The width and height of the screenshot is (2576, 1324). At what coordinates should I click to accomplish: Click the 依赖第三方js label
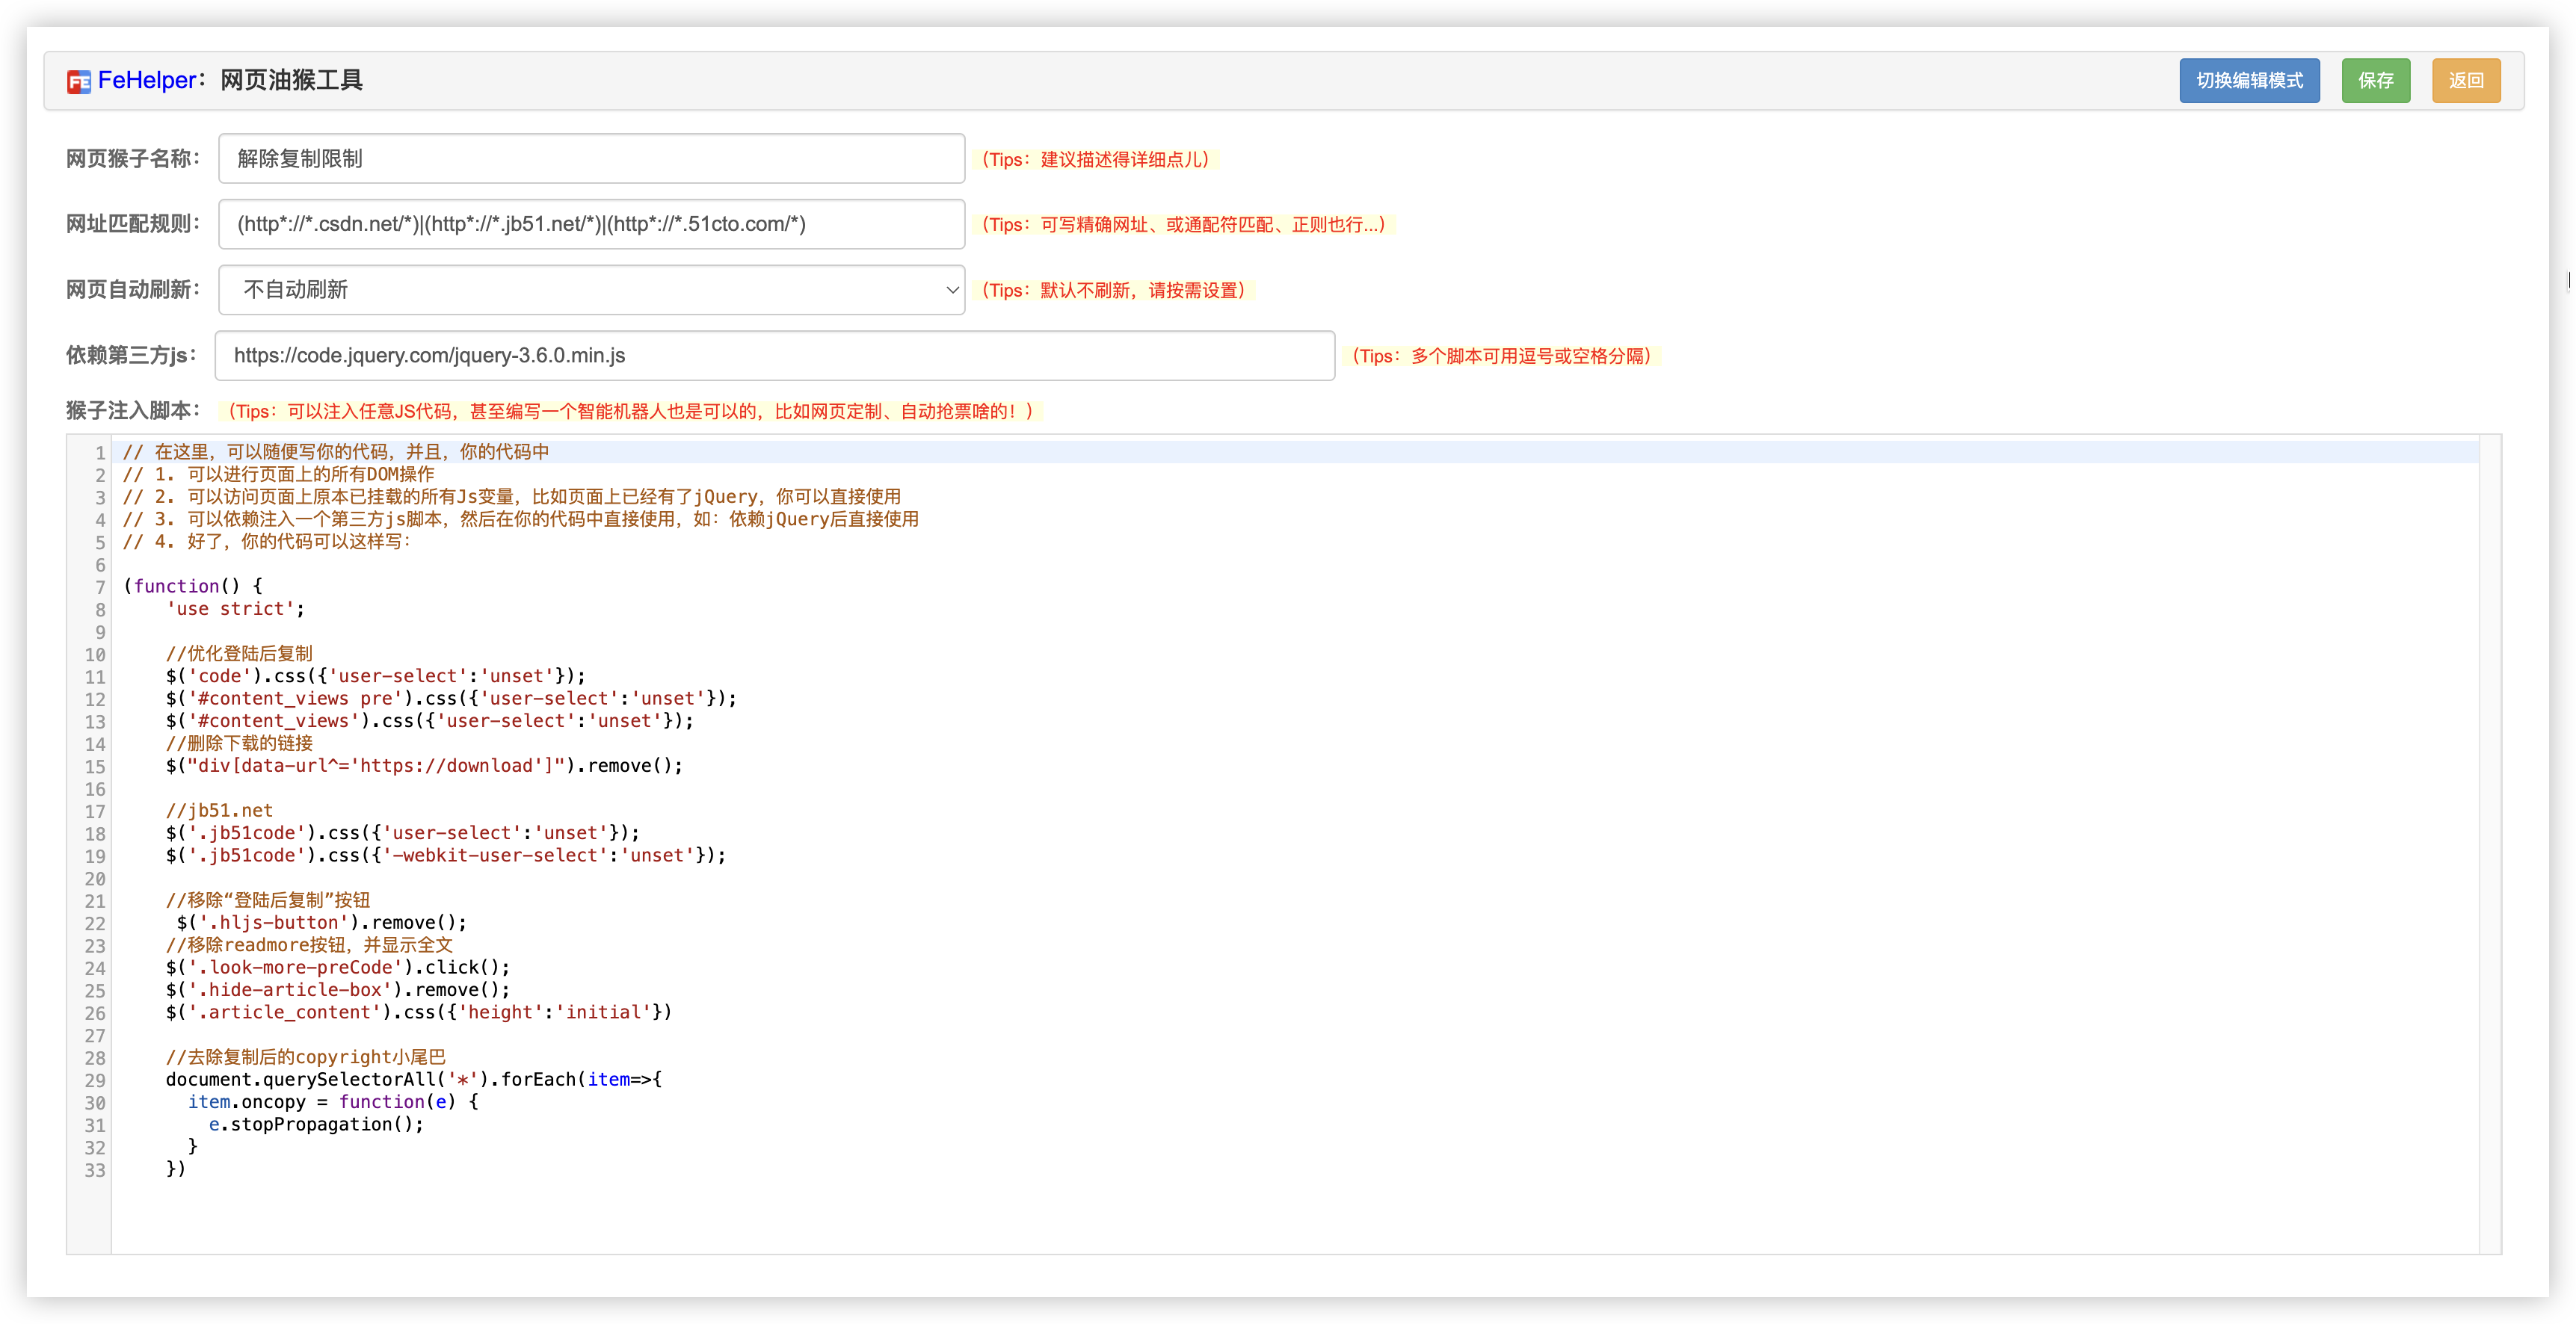point(131,356)
